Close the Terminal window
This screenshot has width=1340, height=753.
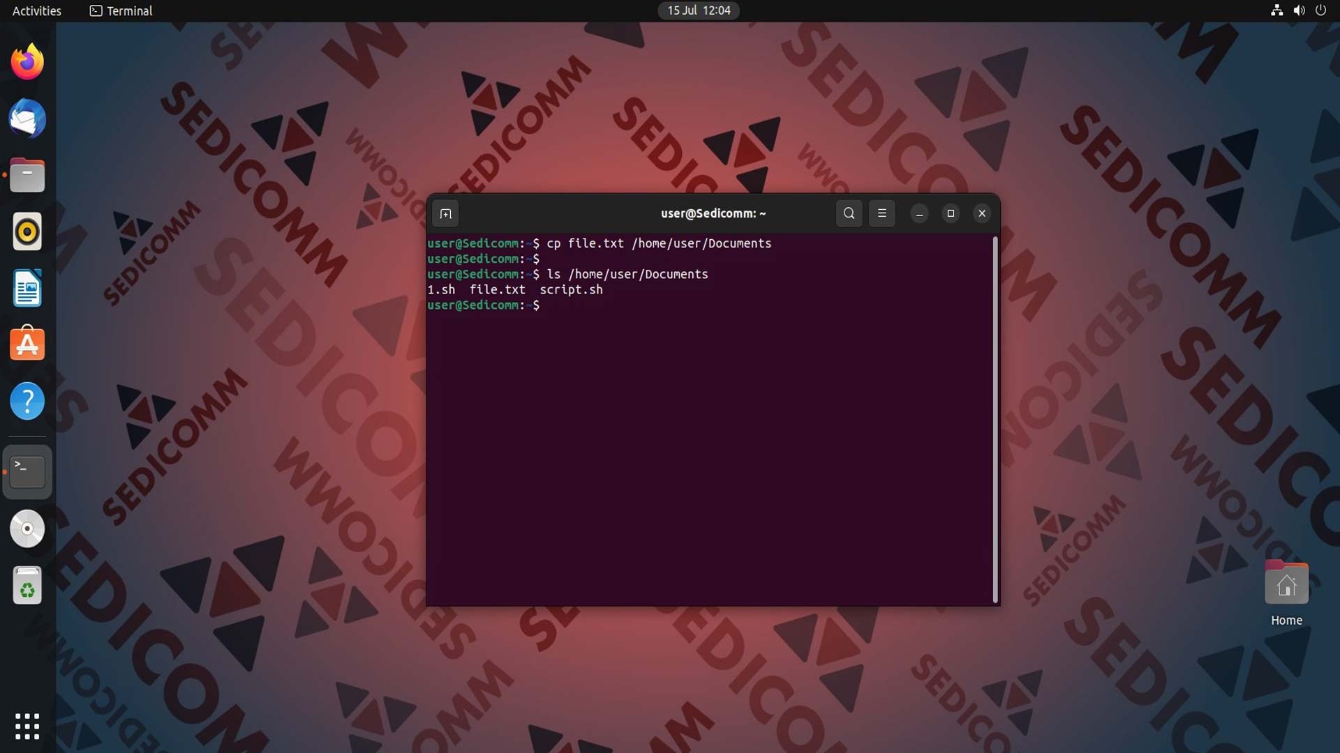[x=982, y=213]
